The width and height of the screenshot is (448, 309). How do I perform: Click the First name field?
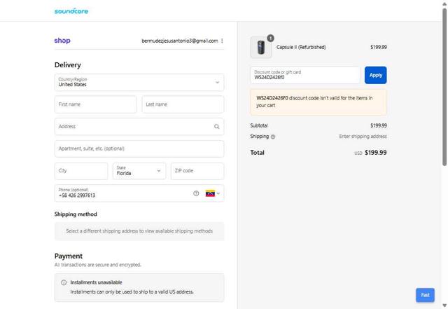click(x=95, y=104)
